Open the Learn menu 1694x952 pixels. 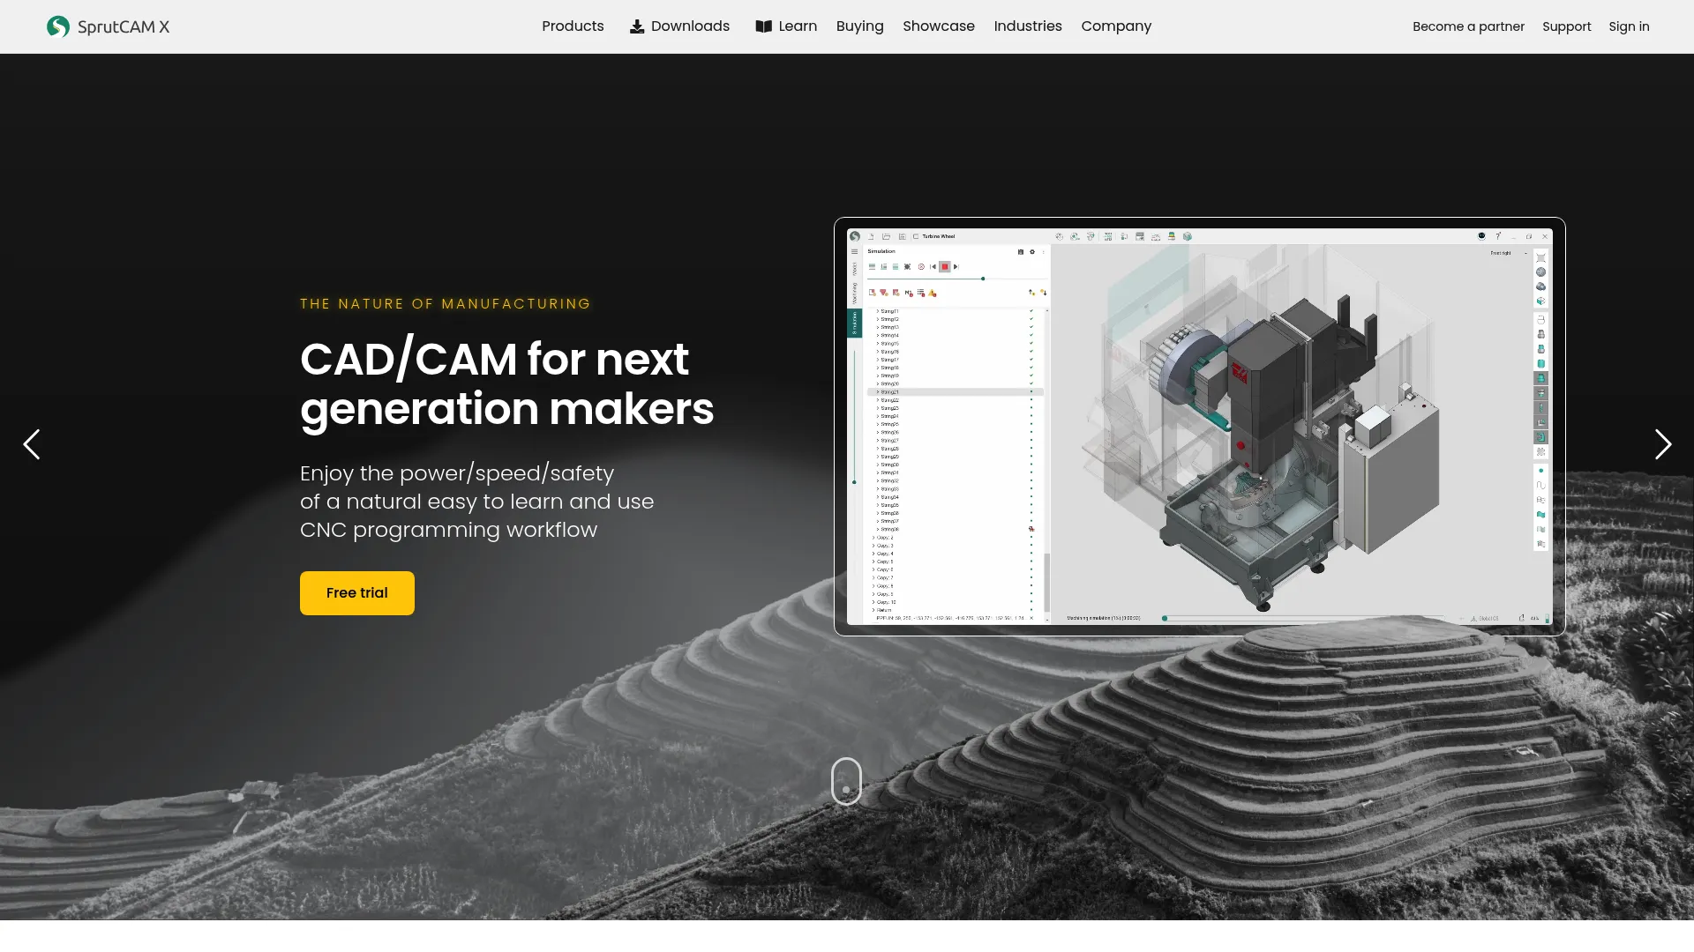786,26
